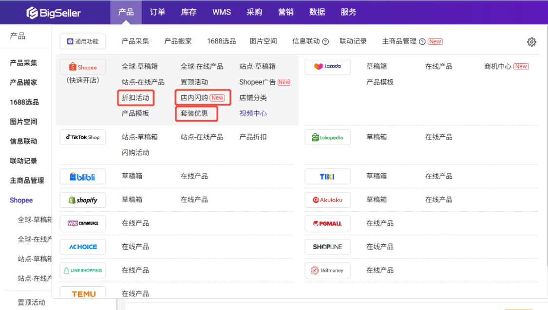
Task: Open Lazada 在线产品
Action: (x=438, y=66)
